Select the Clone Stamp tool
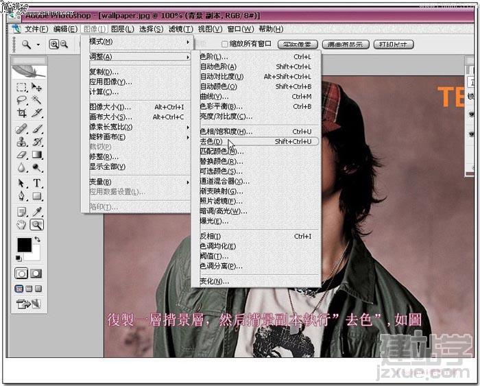This screenshot has width=480, height=386. coord(21,142)
